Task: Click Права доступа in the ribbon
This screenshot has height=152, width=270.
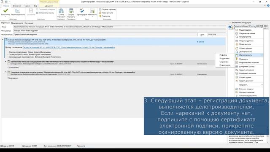Action: click(x=106, y=13)
